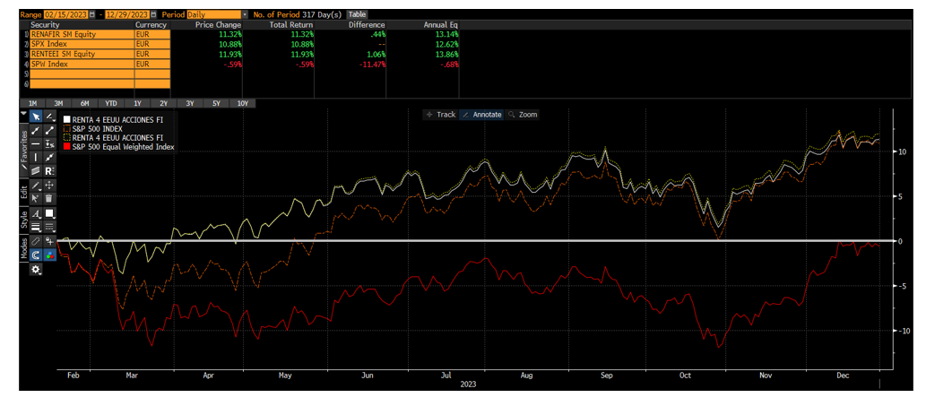Screen dimensions: 926x406
Task: Switch to the YTD time range tab
Action: tap(111, 103)
